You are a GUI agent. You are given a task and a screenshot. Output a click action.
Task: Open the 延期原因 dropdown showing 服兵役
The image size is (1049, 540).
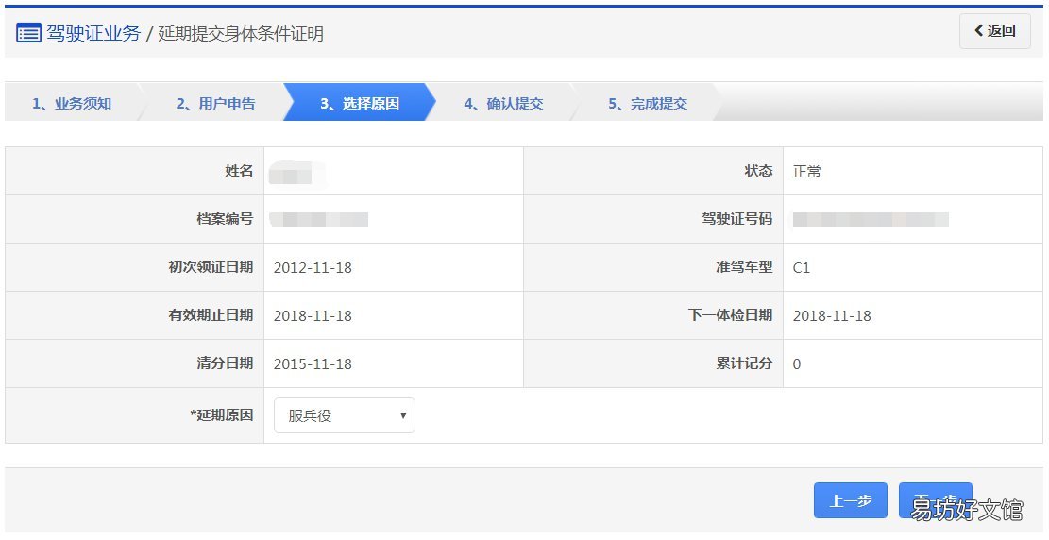click(345, 415)
